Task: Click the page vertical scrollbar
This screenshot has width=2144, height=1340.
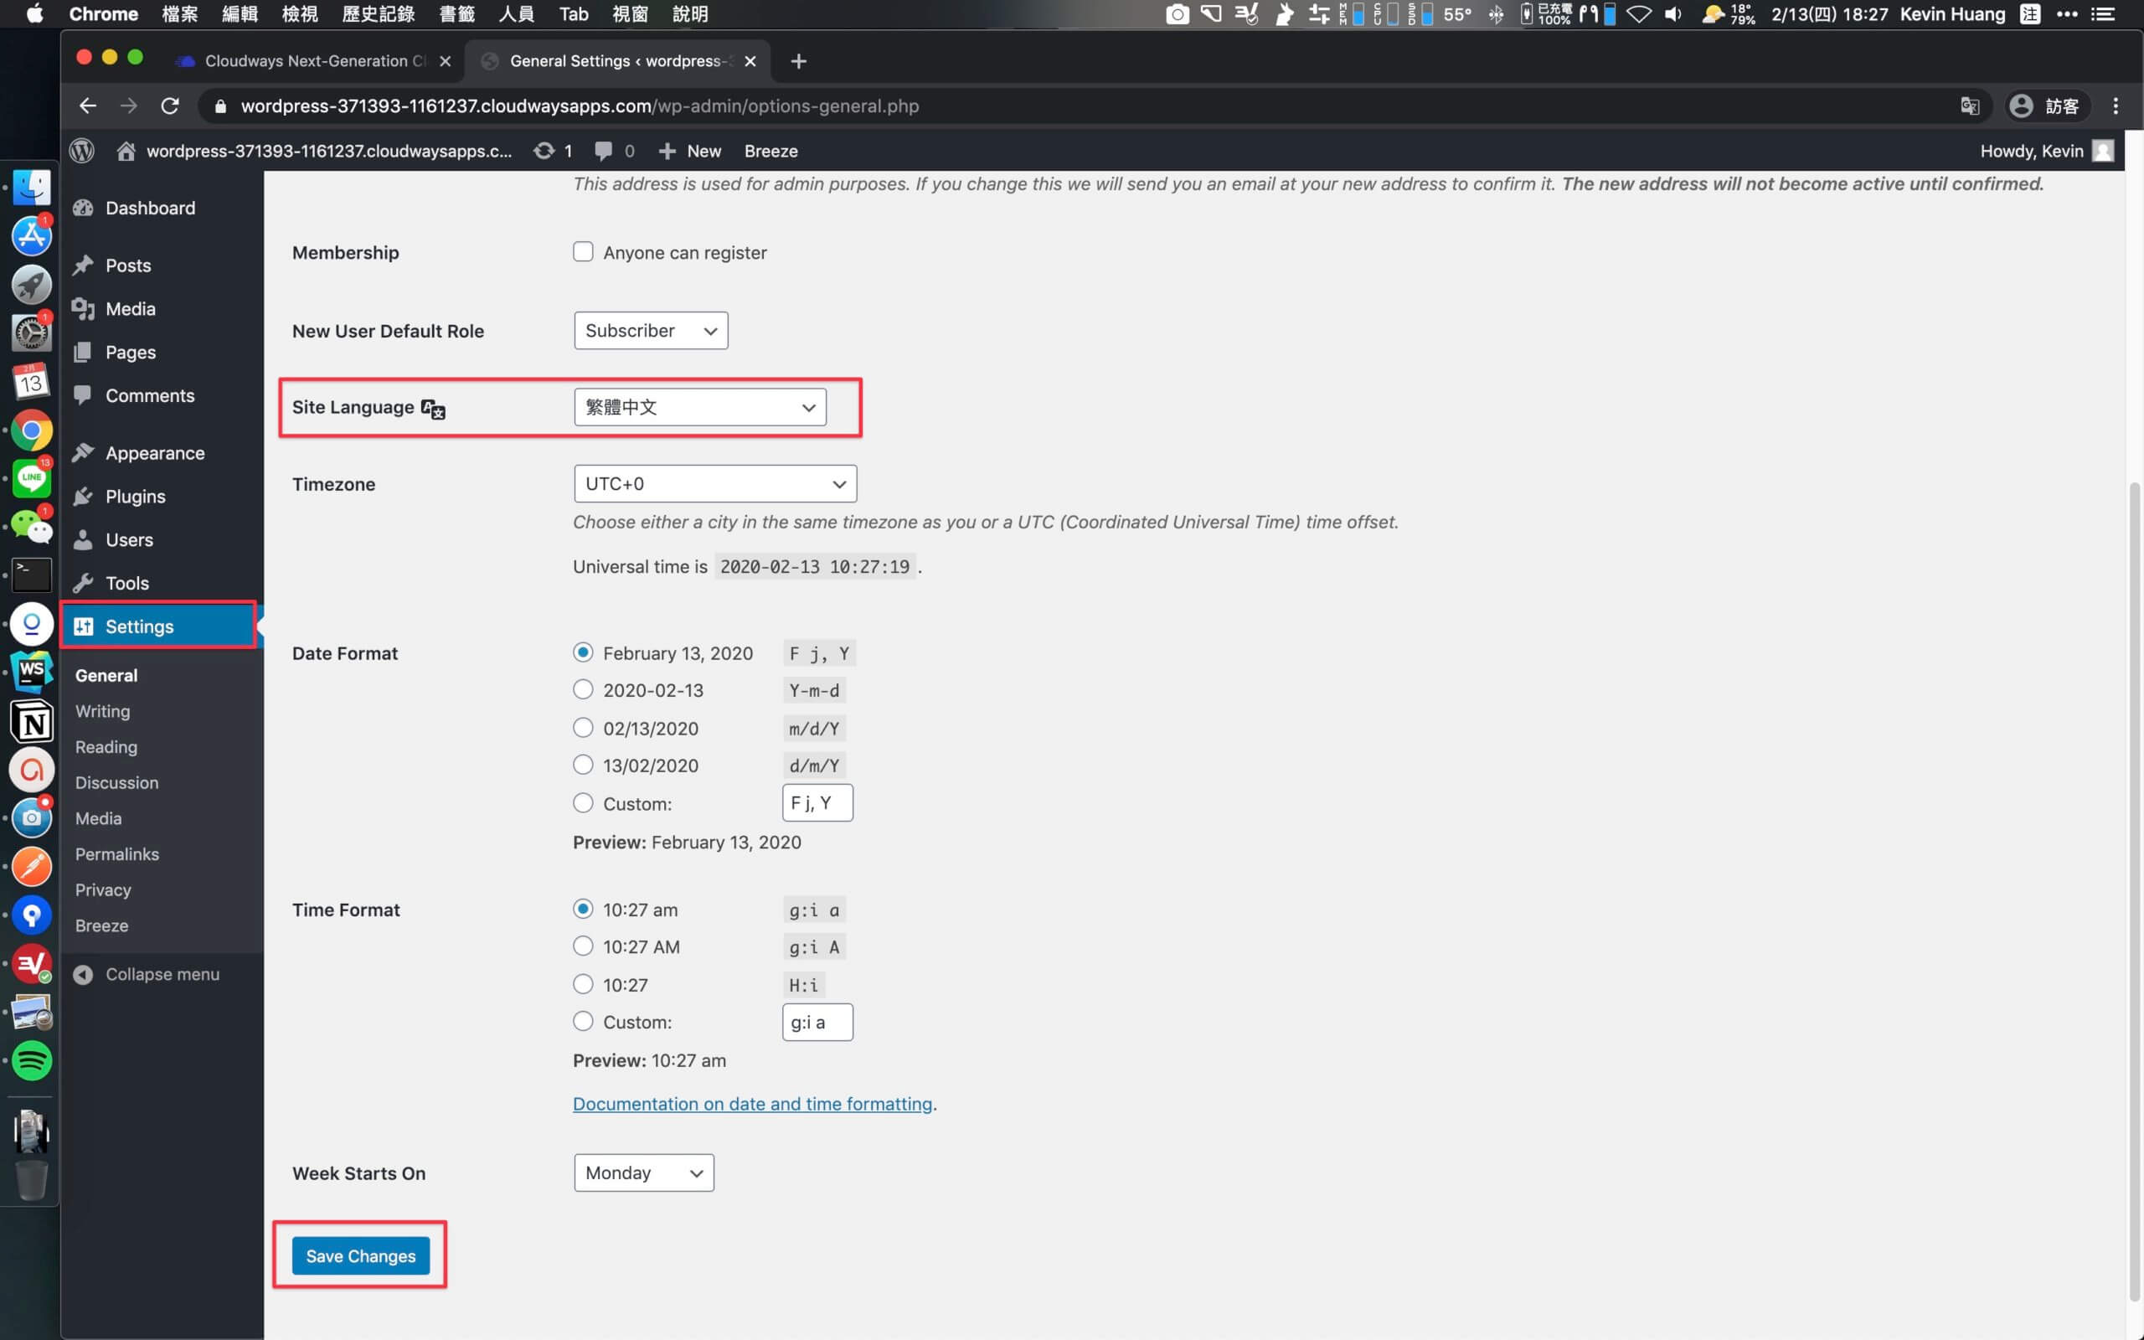Action: [2133, 890]
